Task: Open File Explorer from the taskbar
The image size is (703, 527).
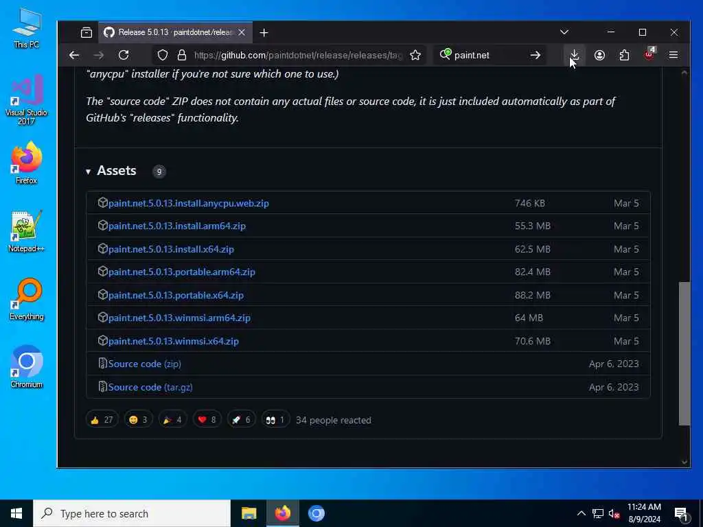Action: (249, 513)
